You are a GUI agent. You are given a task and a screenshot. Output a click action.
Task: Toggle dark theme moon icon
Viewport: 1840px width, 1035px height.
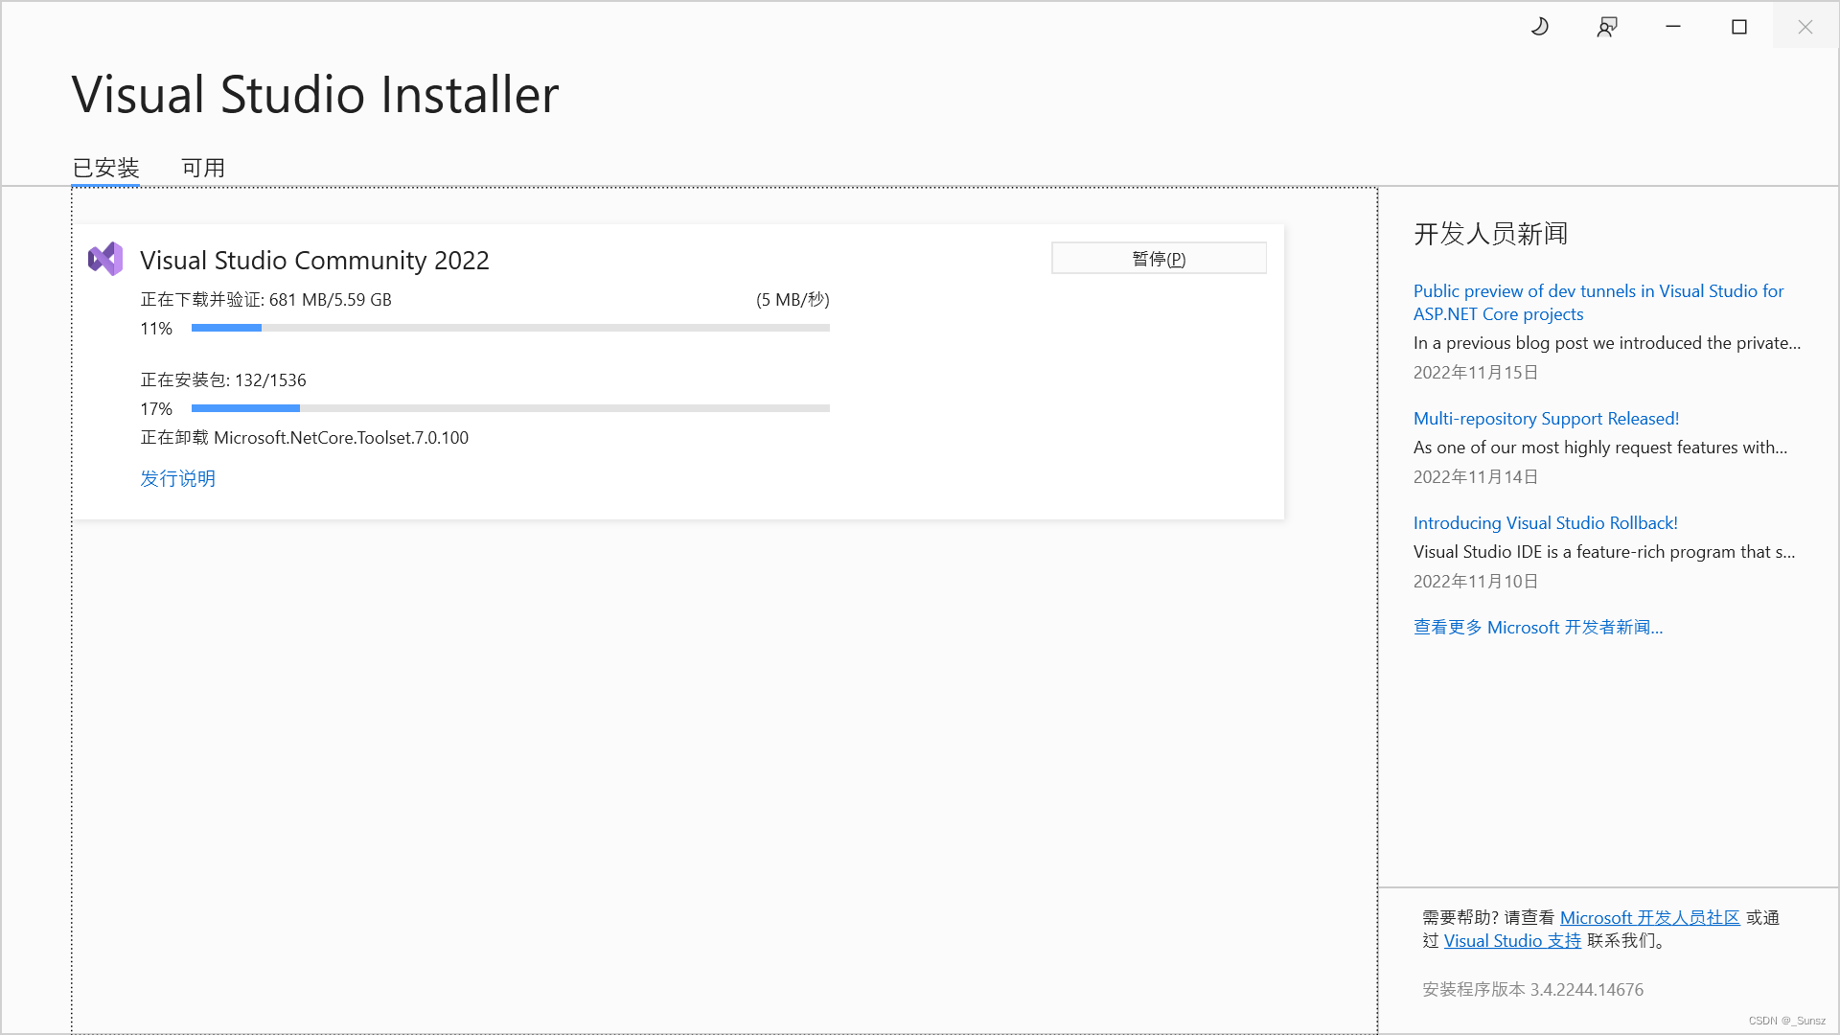1540,27
